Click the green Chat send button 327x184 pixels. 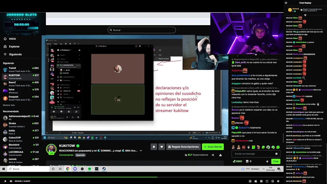[276, 162]
